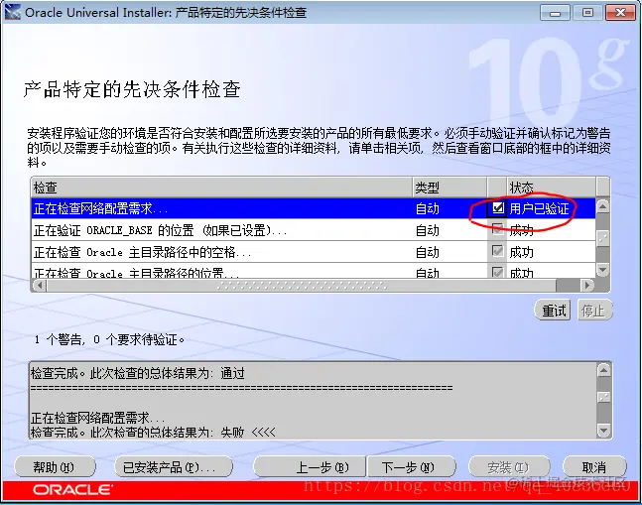Toggle checkbox in Oracle 主目录路径的位置 row
The width and height of the screenshot is (642, 505).
coord(497,271)
